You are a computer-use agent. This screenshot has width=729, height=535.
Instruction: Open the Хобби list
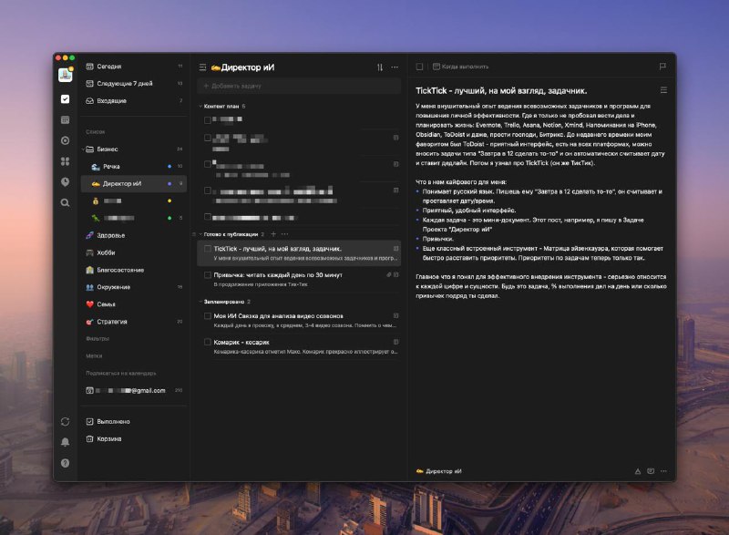click(x=134, y=252)
